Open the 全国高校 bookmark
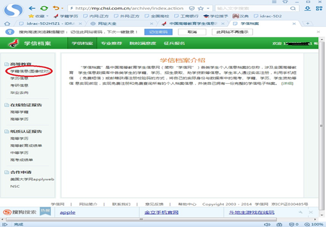 pos(157,16)
